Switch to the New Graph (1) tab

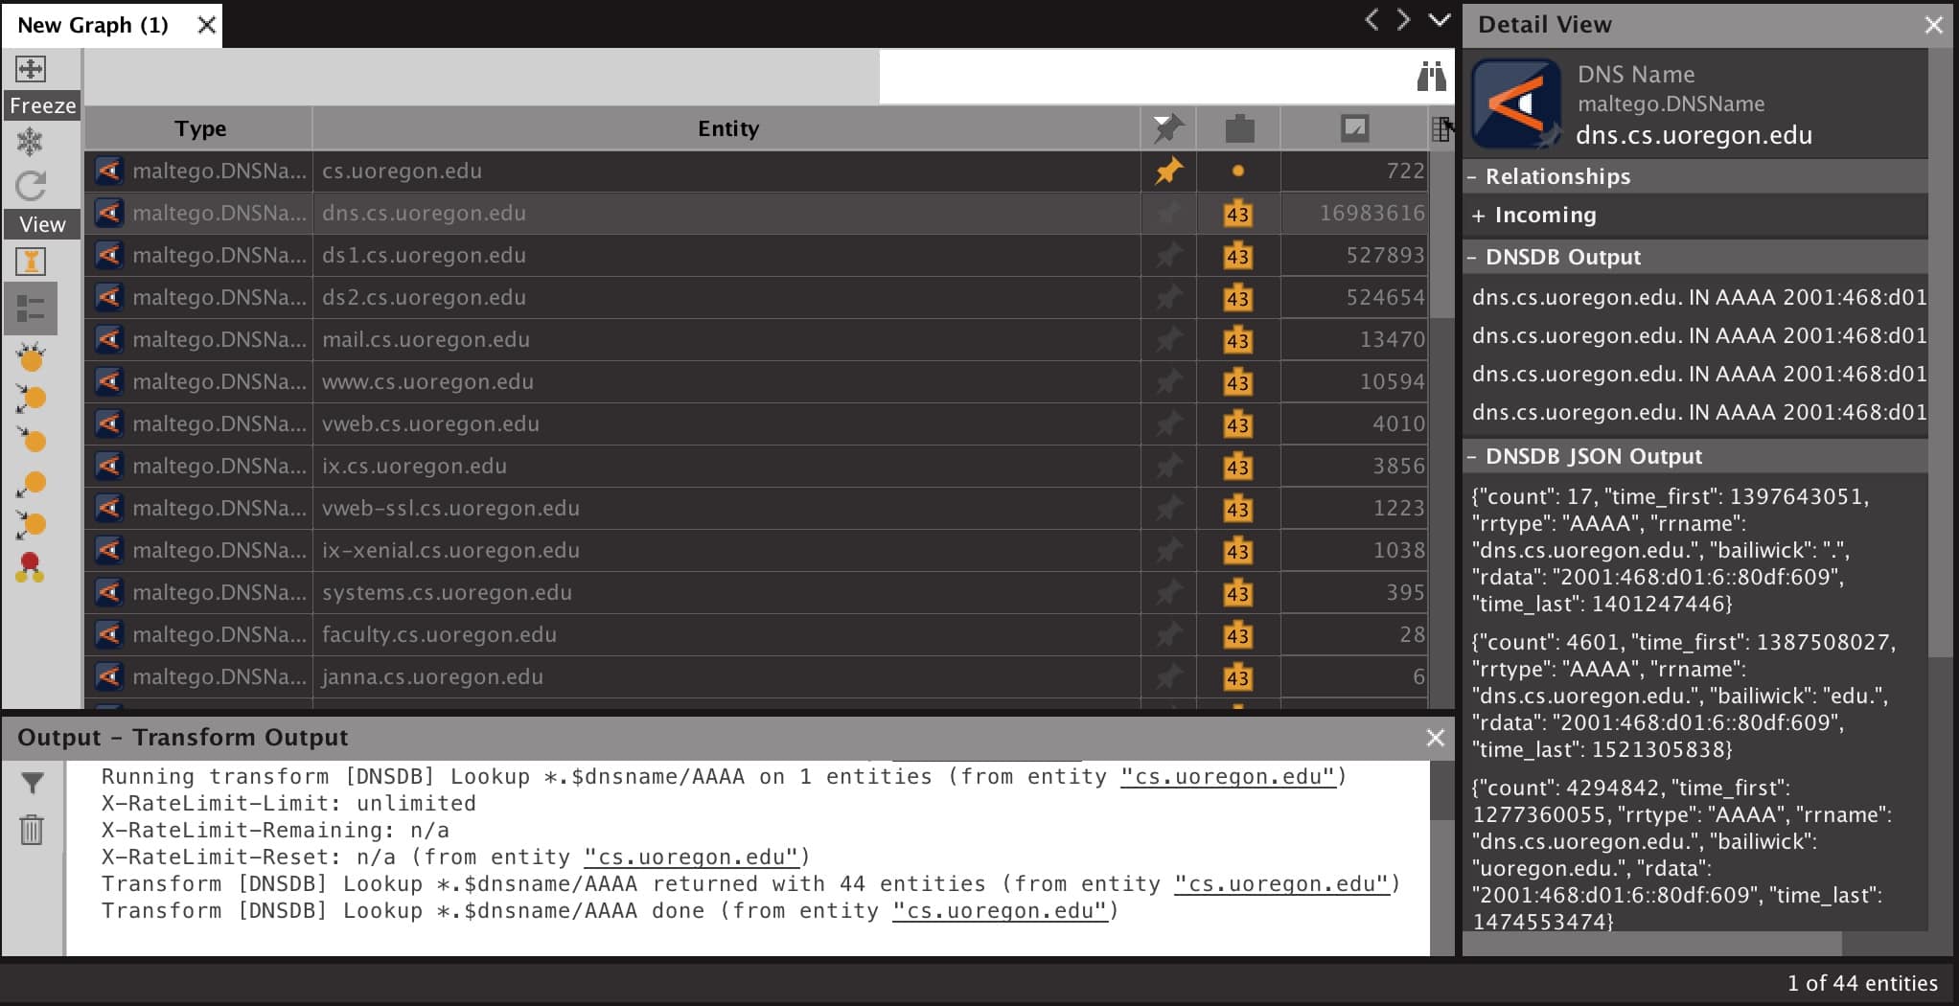tap(93, 25)
